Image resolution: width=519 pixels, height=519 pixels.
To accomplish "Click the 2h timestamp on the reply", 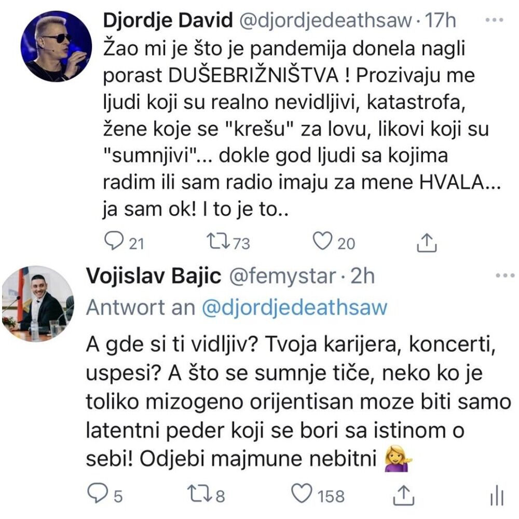I will (x=362, y=277).
